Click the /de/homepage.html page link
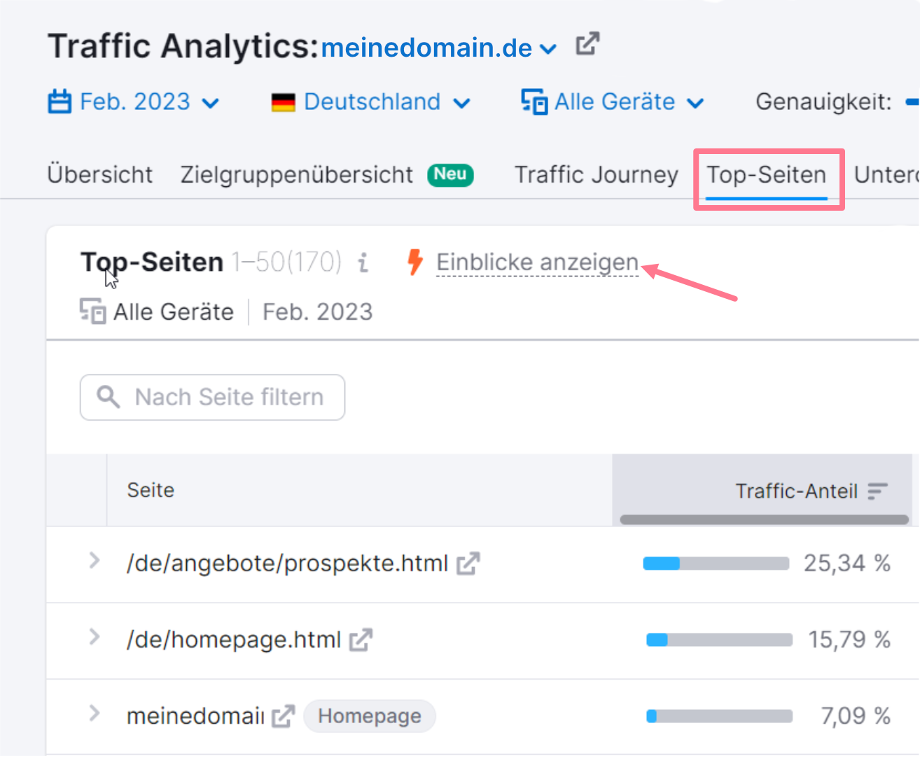 pyautogui.click(x=234, y=640)
